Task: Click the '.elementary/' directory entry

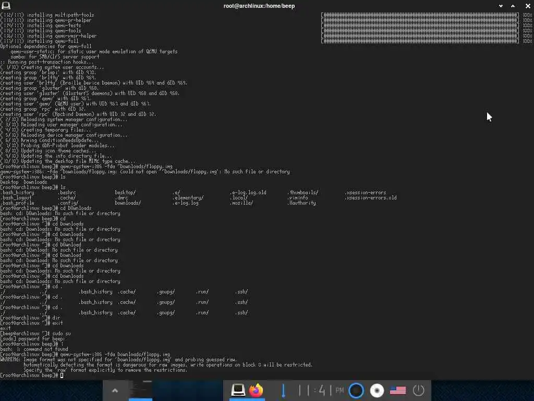Action: 188,198
